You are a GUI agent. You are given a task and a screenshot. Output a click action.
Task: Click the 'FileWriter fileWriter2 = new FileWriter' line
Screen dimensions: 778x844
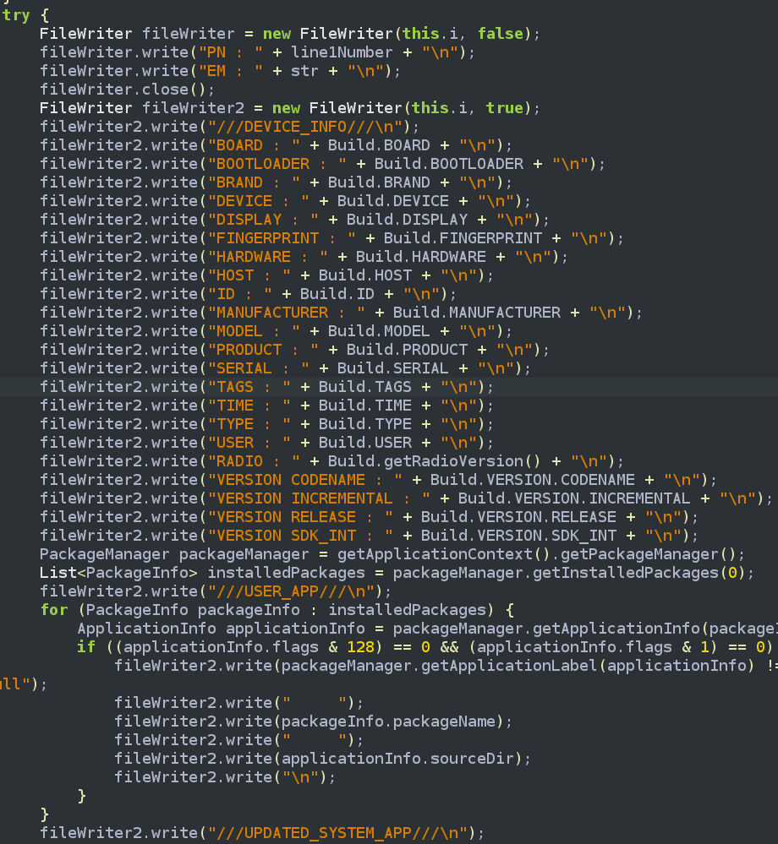point(289,107)
